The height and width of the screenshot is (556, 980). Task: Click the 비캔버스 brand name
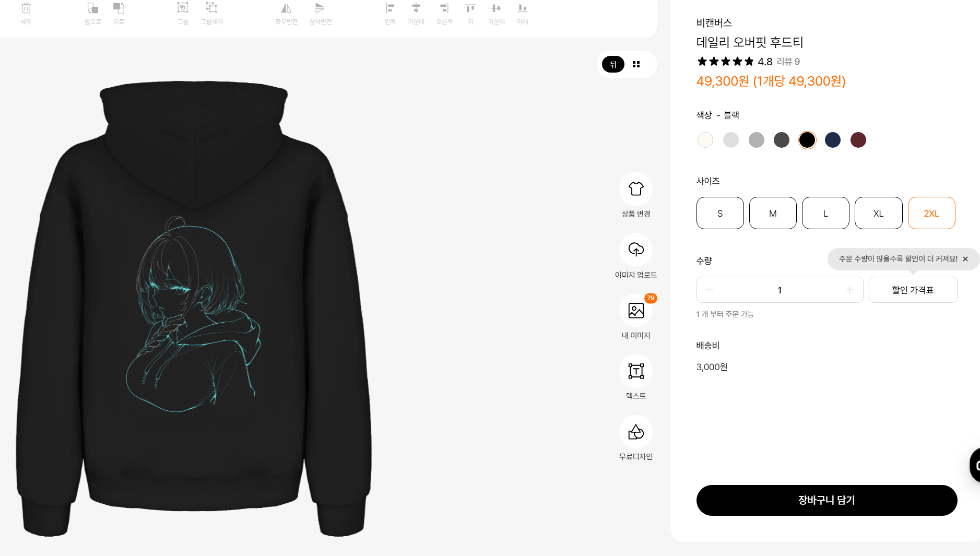714,23
